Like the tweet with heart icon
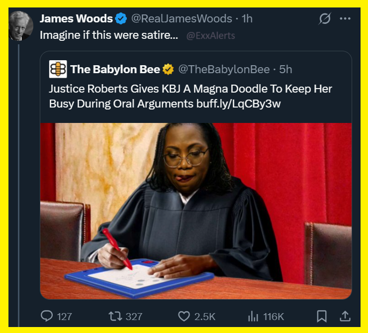 pyautogui.click(x=184, y=316)
